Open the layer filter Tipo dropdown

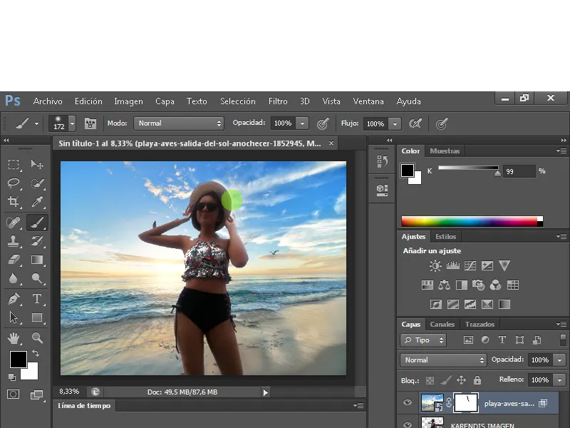(x=423, y=340)
